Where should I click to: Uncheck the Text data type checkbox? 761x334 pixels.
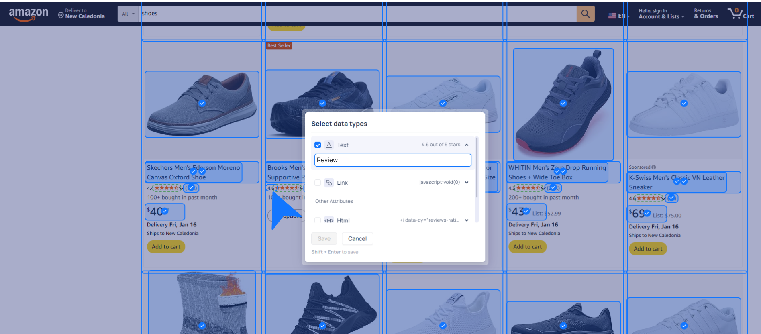pos(318,145)
